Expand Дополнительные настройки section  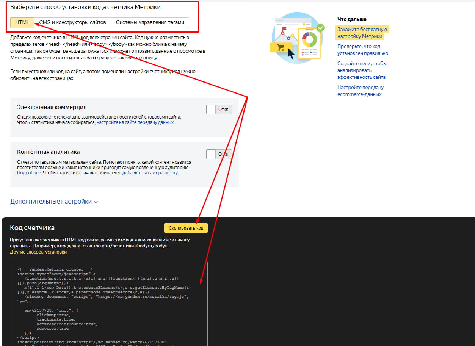pos(54,202)
